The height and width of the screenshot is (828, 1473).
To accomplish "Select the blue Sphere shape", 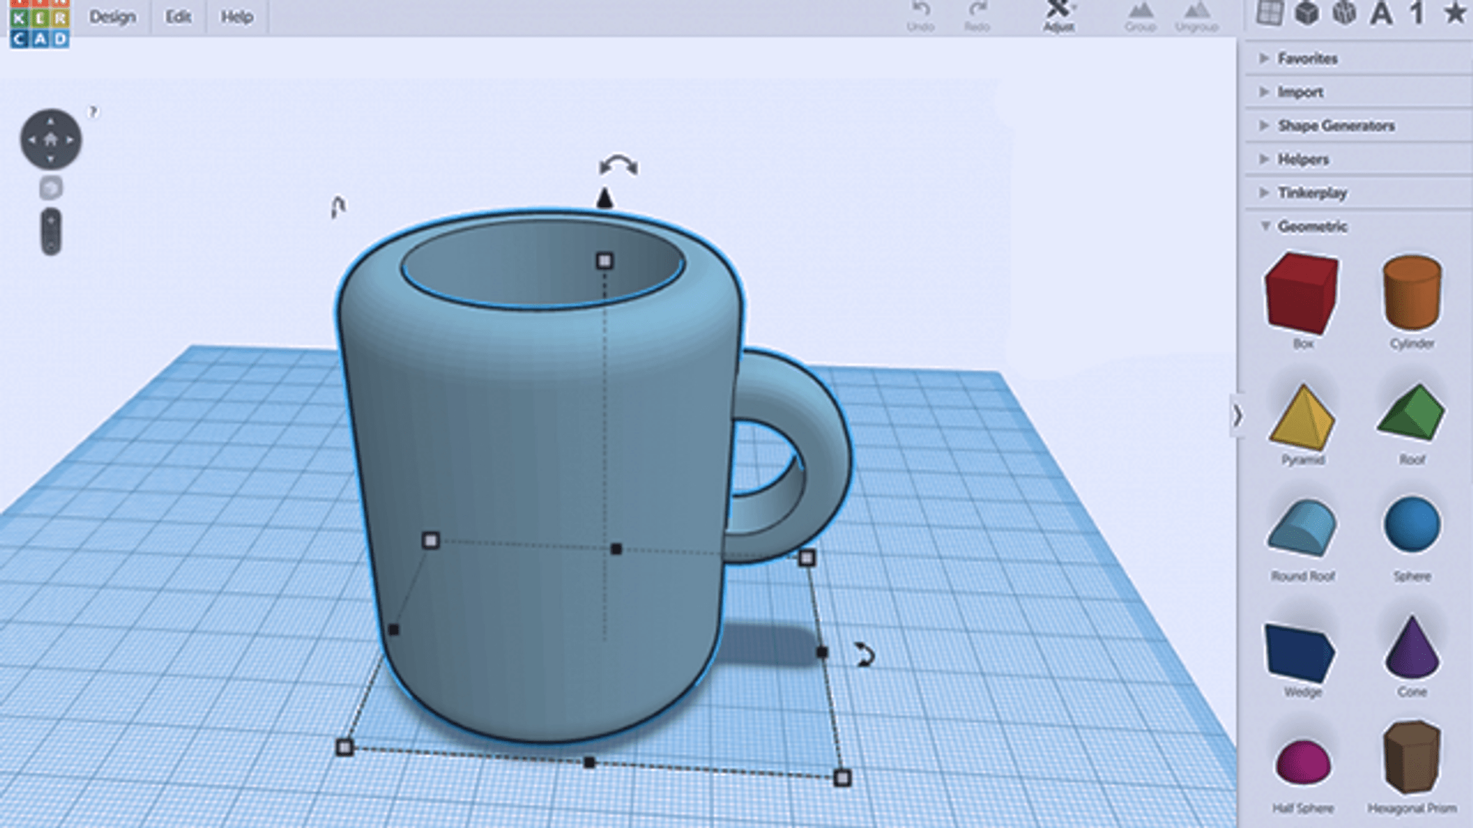I will 1411,525.
